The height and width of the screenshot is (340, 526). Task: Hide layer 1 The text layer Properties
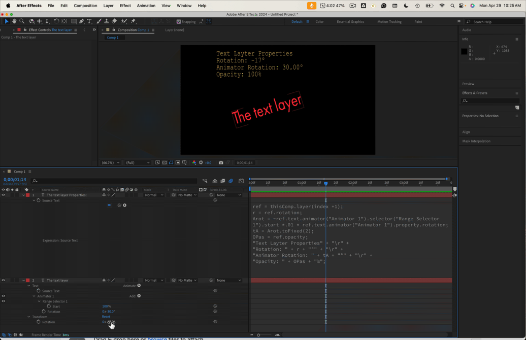[x=4, y=195]
